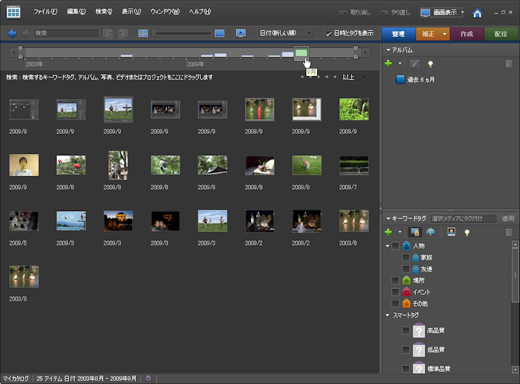Collapse the キーワードタグ panel

[389, 219]
